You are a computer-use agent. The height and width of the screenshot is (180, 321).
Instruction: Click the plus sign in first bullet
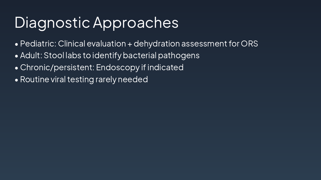pos(130,44)
